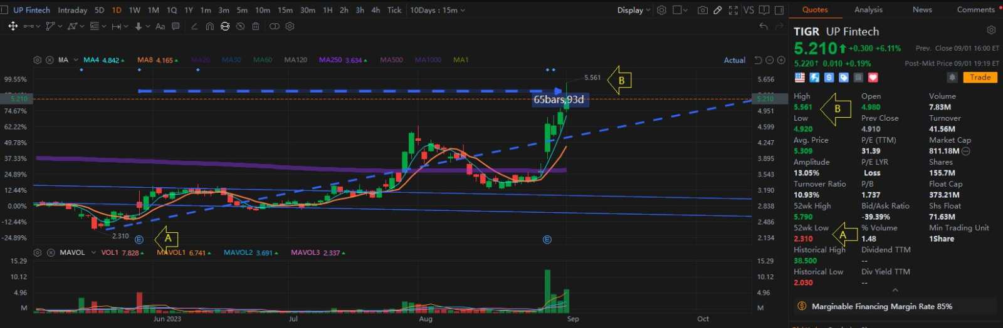Click the heart watchlist icon
Image resolution: width=1003 pixels, height=328 pixels.
[x=873, y=78]
